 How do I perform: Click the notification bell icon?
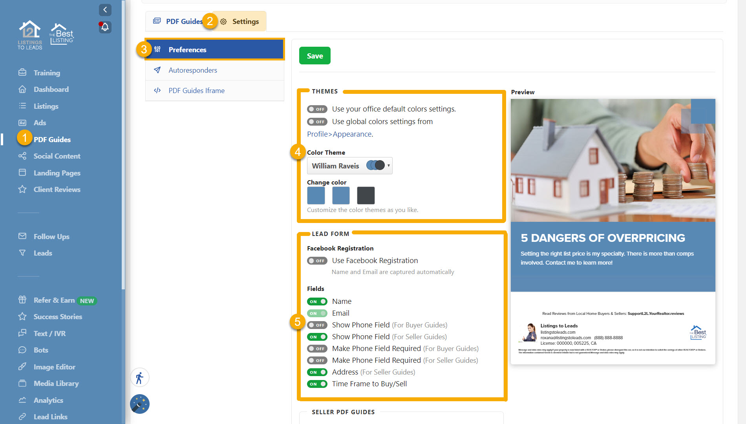pos(105,27)
